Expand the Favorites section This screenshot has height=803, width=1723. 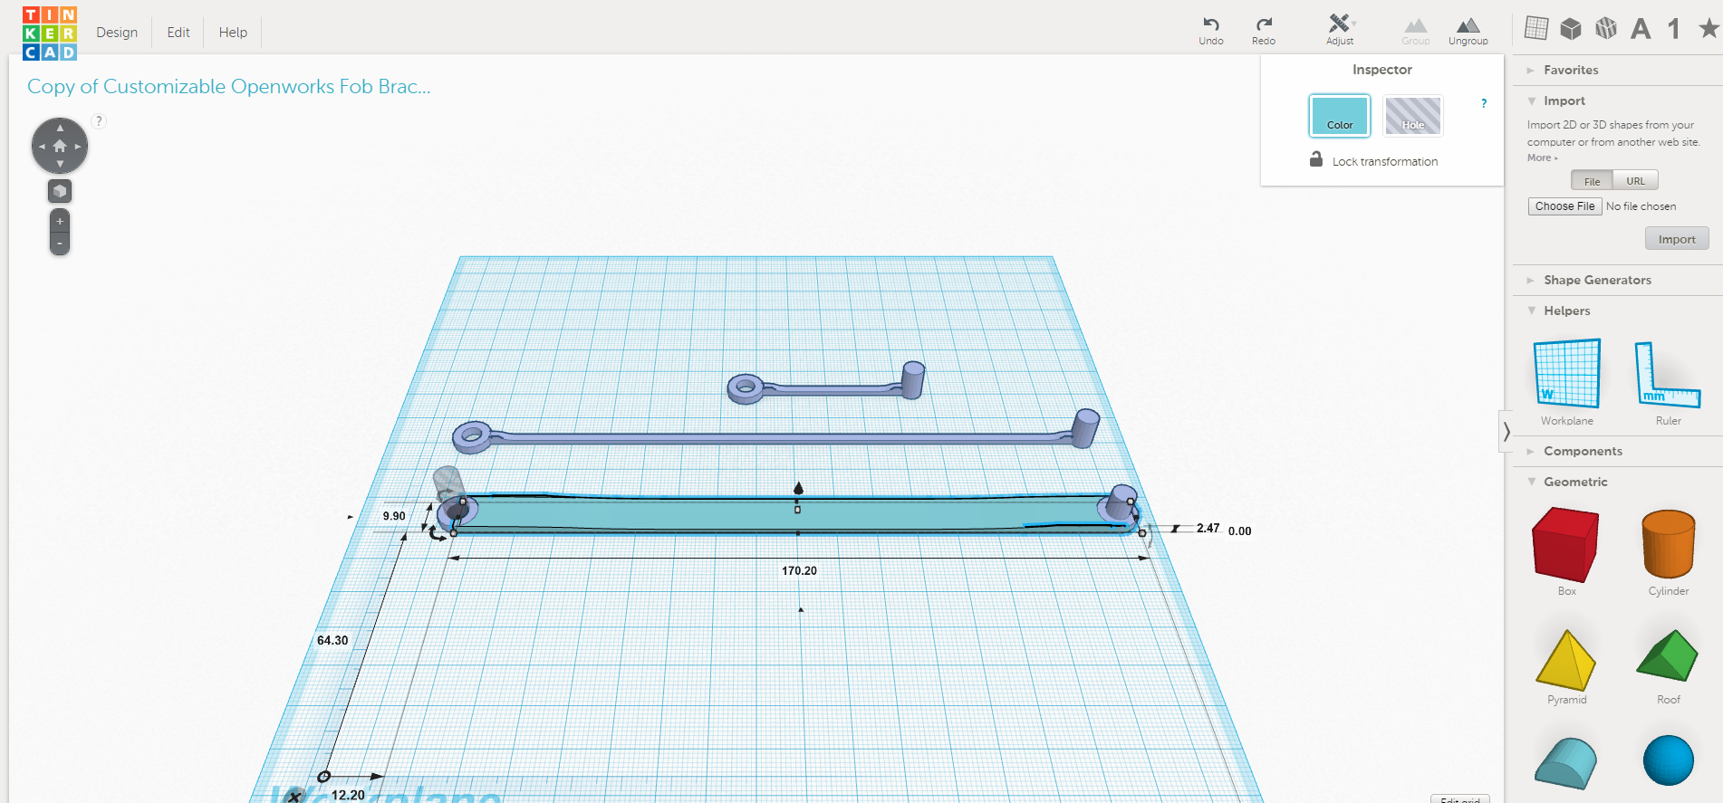coord(1570,70)
